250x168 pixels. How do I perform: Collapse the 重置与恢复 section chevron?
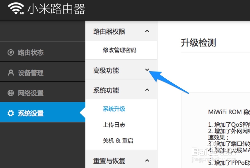[x=147, y=161]
